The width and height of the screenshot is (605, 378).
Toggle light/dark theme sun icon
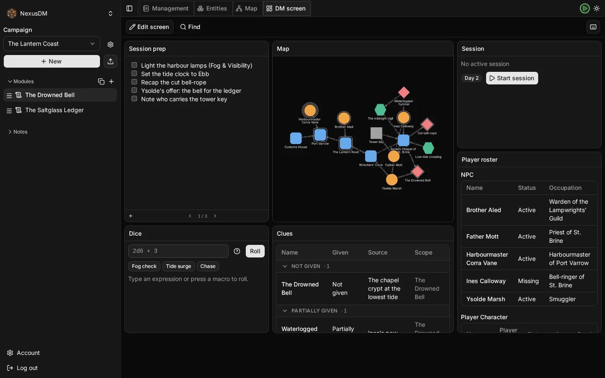point(597,8)
